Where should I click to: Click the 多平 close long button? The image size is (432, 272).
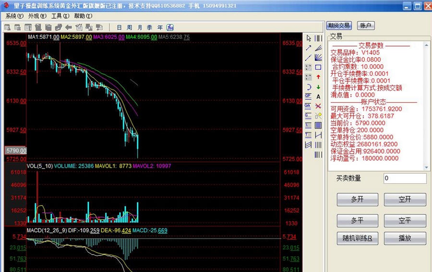click(x=357, y=221)
